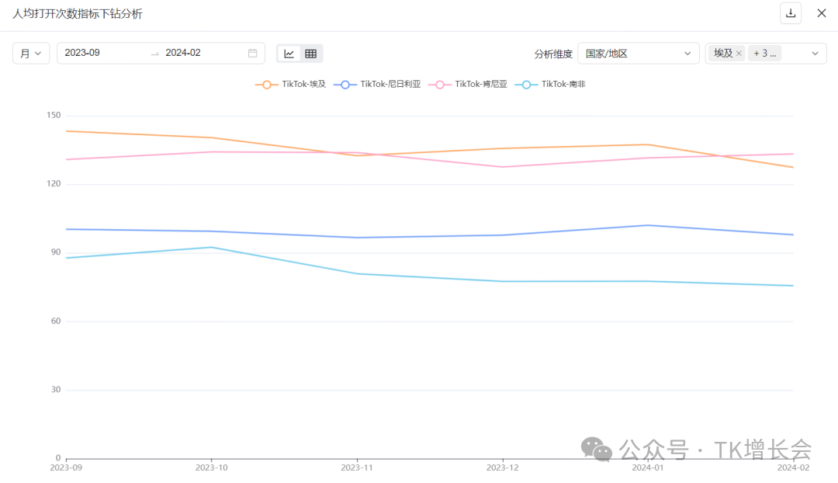Open the calendar date picker icon
The image size is (838, 483).
click(253, 54)
